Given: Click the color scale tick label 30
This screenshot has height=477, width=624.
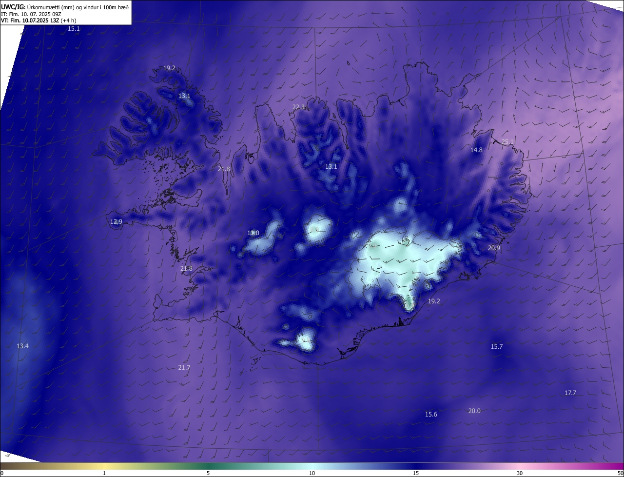Looking at the screenshot, I should 520,474.
